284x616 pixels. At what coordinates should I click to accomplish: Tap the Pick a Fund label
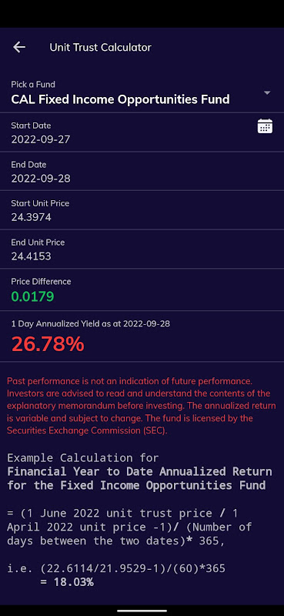point(33,85)
